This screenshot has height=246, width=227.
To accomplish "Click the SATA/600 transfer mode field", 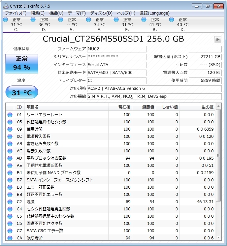I will coord(117,73).
